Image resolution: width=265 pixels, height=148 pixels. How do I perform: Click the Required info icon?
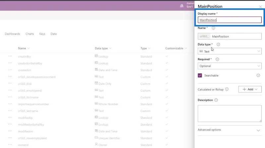pos(217,59)
